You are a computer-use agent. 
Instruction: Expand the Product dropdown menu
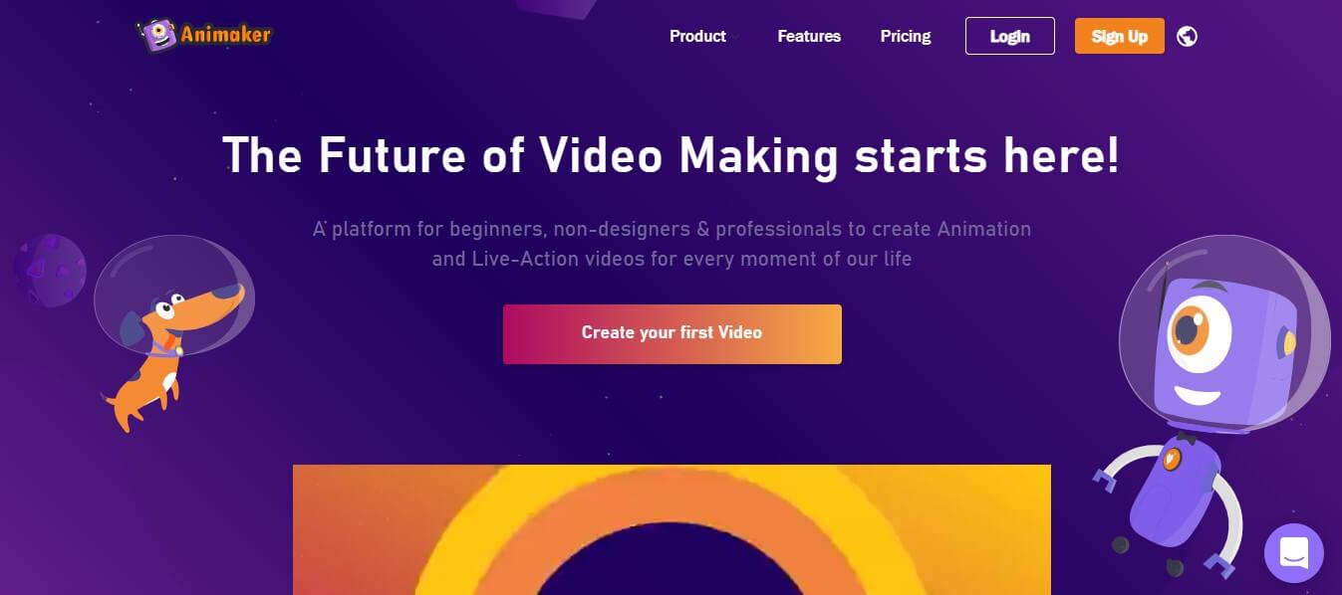coord(697,36)
